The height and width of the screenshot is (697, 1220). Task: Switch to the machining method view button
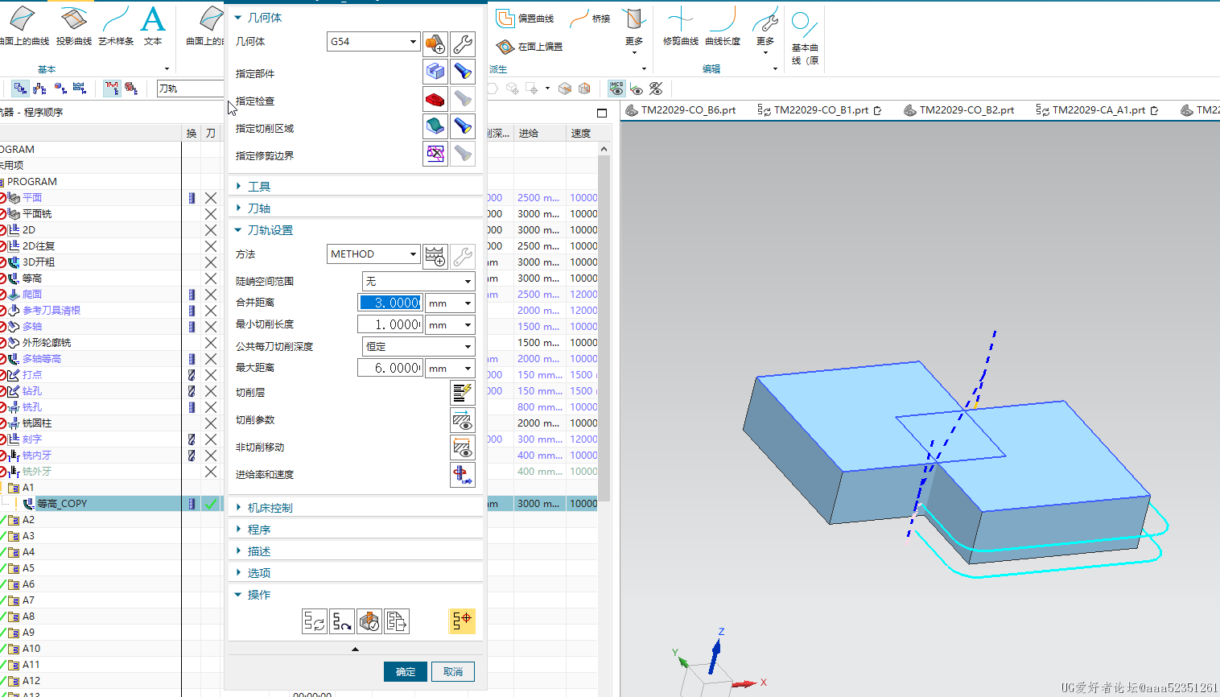click(79, 89)
